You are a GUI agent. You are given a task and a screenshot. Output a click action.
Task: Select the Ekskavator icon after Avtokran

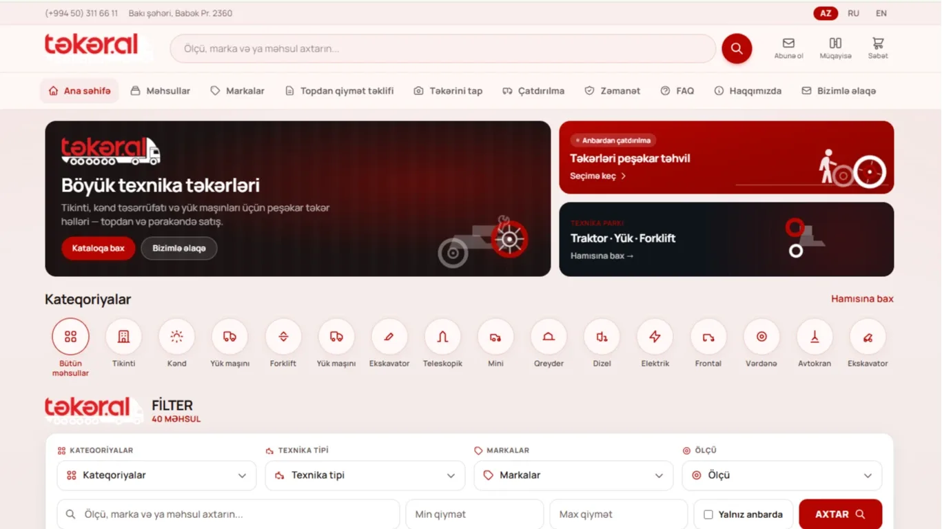click(x=868, y=336)
